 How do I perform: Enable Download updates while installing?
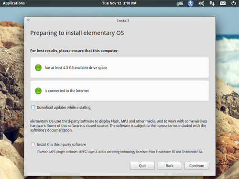33,108
